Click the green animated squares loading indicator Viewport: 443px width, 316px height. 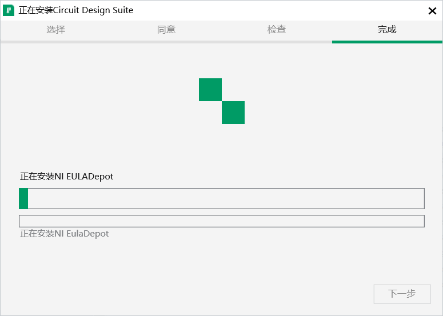[x=222, y=101]
